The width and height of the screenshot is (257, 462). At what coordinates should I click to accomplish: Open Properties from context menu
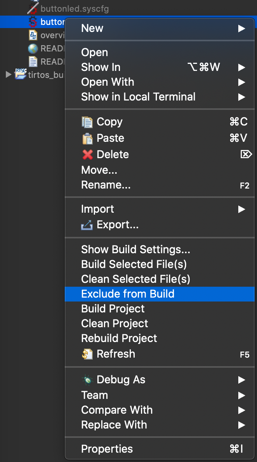coord(107,449)
